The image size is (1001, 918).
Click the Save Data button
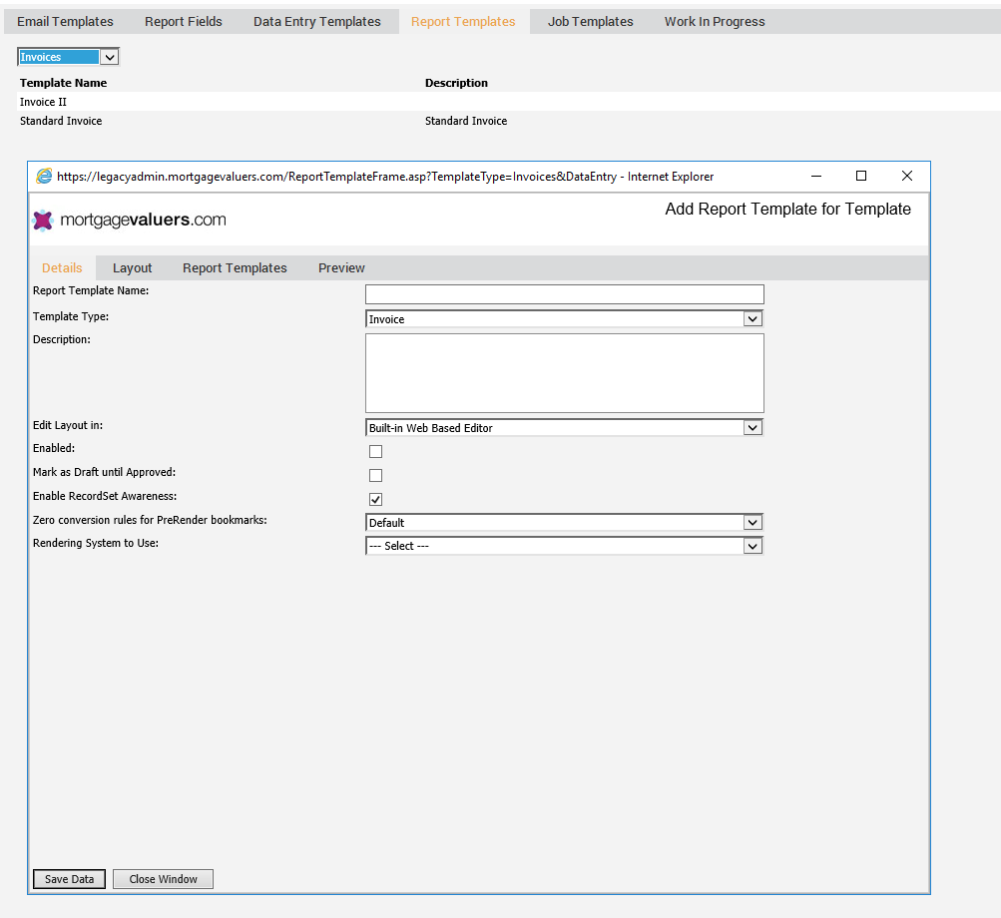[x=69, y=879]
